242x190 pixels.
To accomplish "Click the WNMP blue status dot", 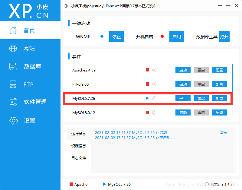I will [102, 36].
